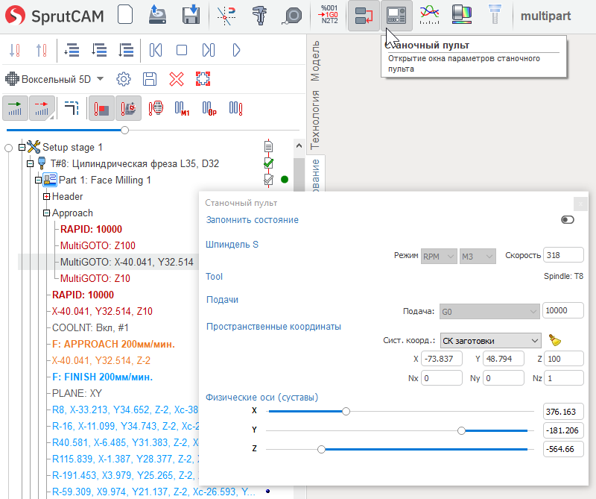This screenshot has height=499, width=596.
Task: Toggle the Запомнить состояние switch
Action: click(568, 220)
